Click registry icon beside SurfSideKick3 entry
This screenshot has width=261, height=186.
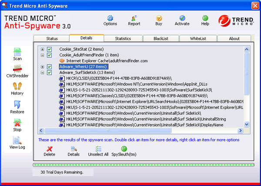click(62, 90)
